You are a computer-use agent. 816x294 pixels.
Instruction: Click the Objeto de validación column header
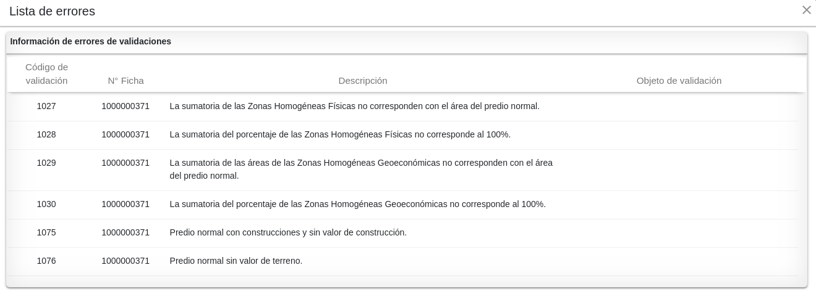679,81
